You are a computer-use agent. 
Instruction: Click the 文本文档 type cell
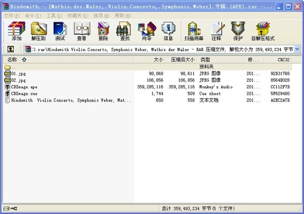[209, 100]
